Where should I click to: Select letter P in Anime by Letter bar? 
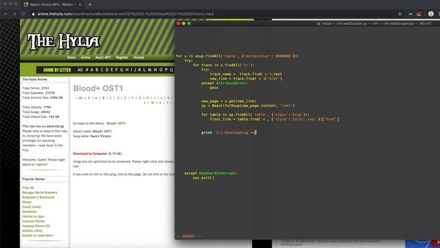click(x=166, y=70)
